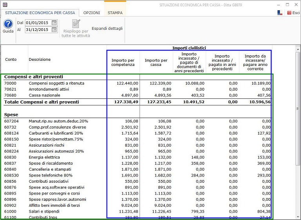This screenshot has height=220, width=301.
Task: Click the flag language icon
Action: click(x=280, y=13)
